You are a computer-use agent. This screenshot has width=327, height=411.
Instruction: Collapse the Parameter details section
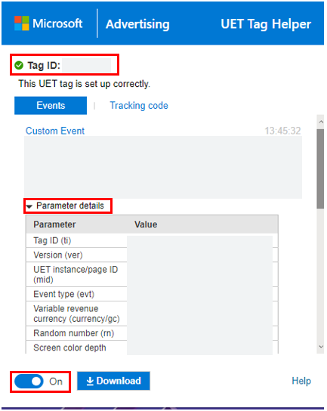tap(70, 205)
